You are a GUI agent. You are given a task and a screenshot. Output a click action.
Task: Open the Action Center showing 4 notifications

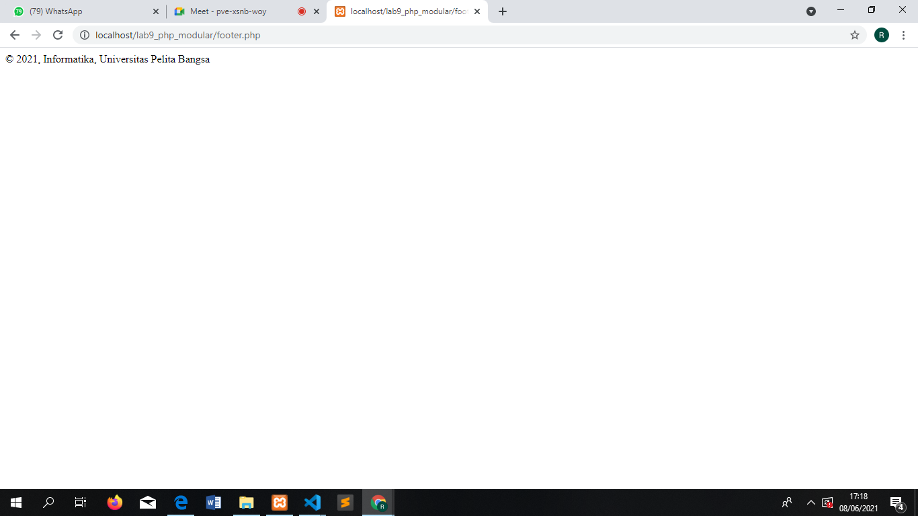896,502
